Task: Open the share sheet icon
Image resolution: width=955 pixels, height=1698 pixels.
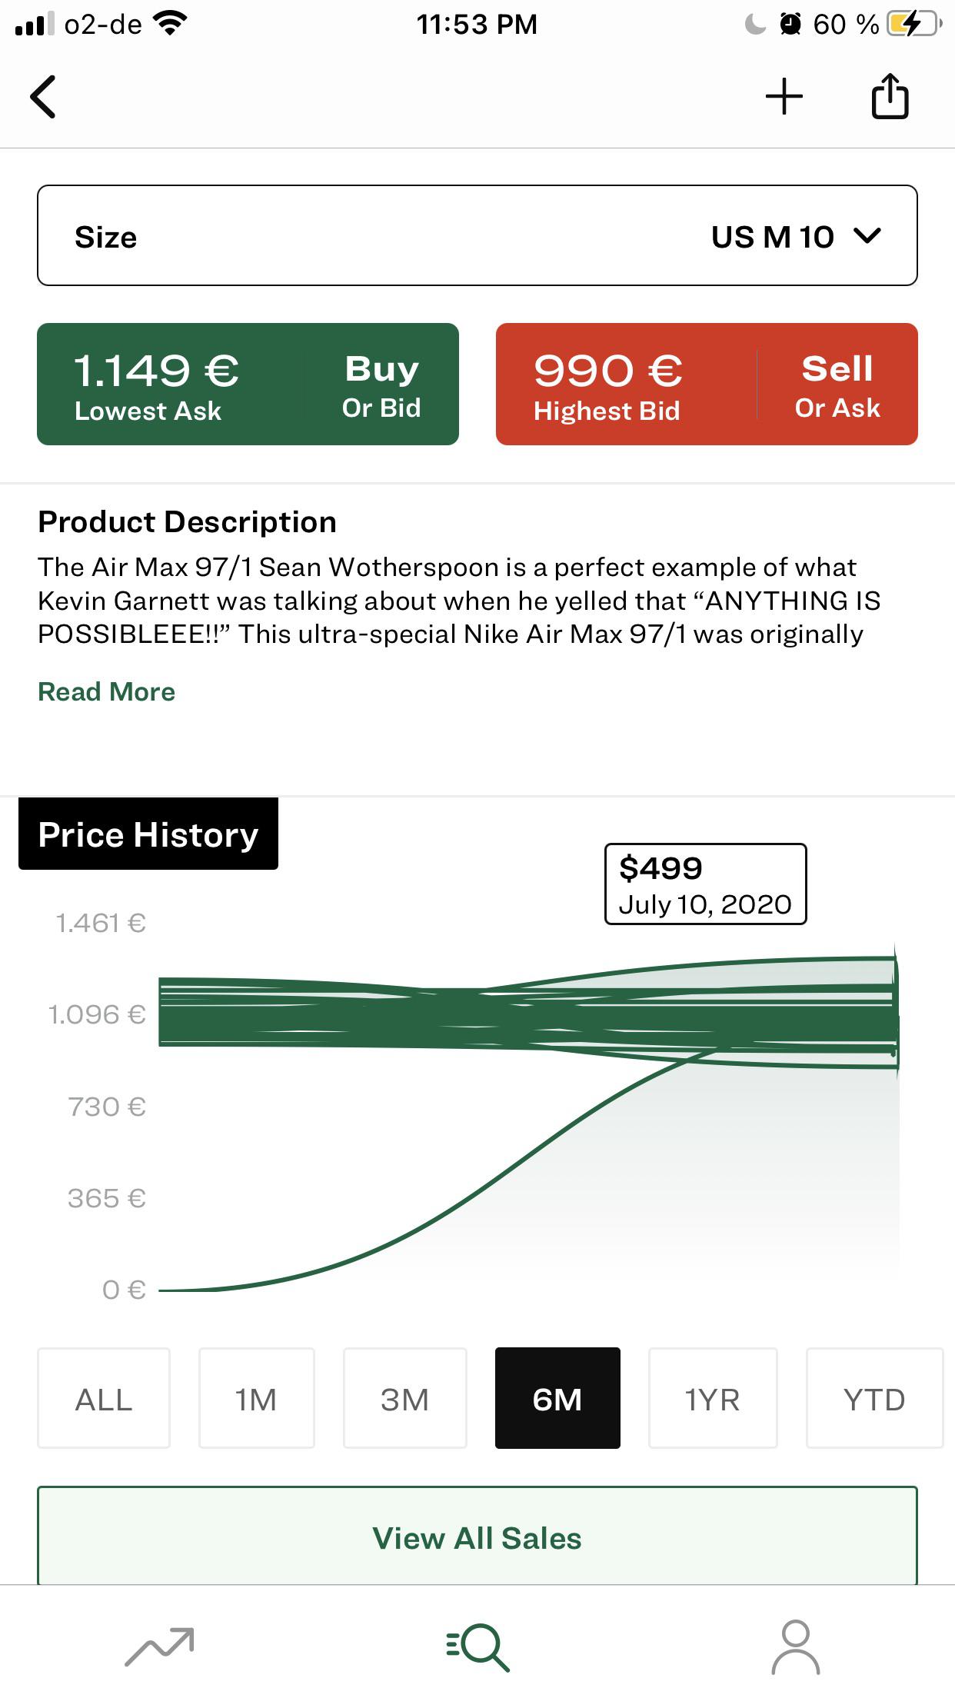Action: (890, 95)
